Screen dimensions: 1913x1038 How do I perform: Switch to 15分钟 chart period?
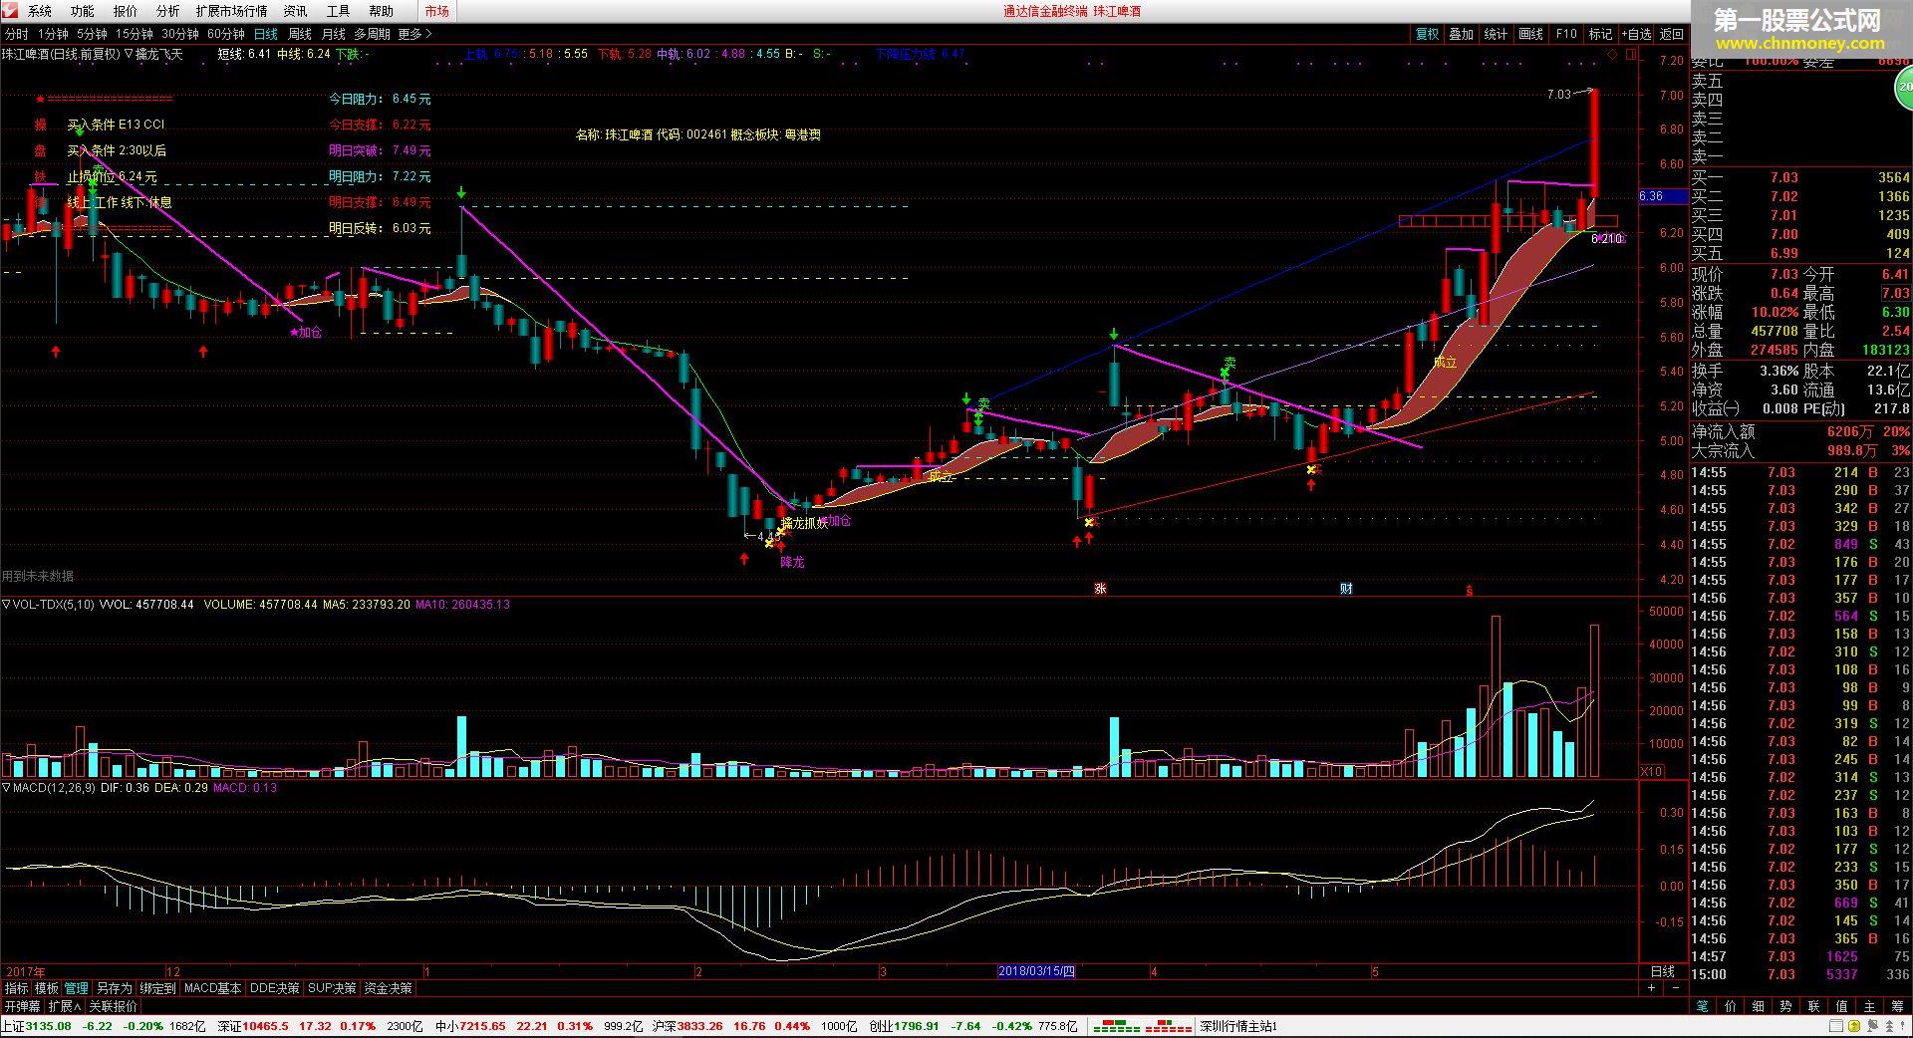tap(135, 34)
